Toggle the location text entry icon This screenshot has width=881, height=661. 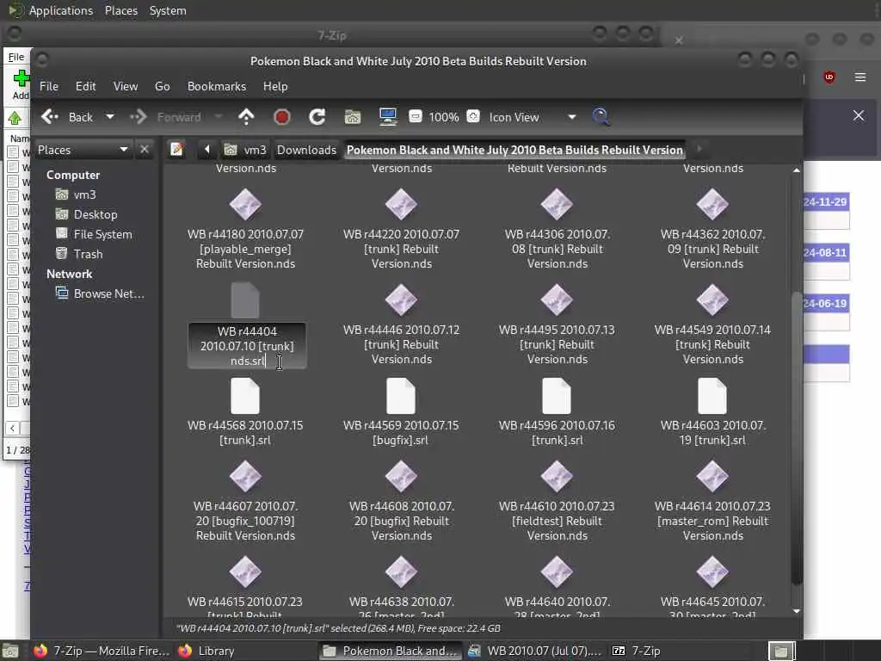(177, 150)
